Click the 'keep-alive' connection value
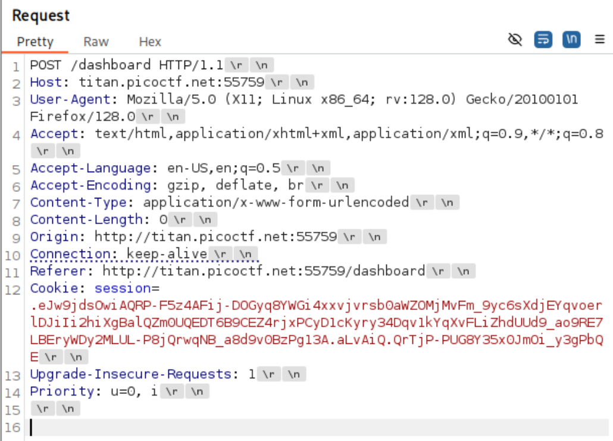The image size is (613, 441). coord(167,254)
